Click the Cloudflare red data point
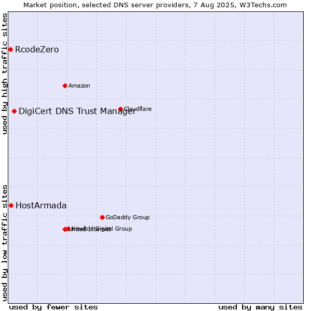 coord(120,109)
